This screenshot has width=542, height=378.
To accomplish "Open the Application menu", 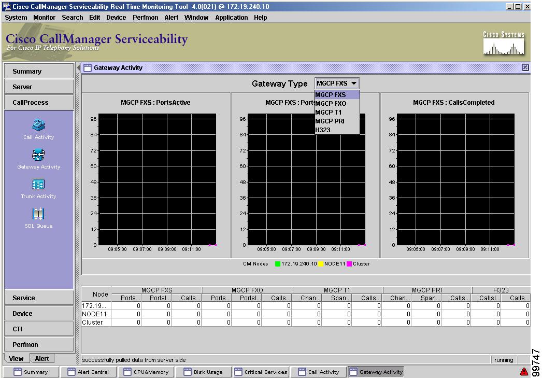I will [231, 18].
